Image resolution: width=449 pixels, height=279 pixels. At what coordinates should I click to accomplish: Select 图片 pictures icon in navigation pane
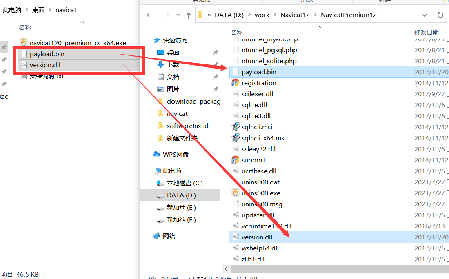point(161,89)
